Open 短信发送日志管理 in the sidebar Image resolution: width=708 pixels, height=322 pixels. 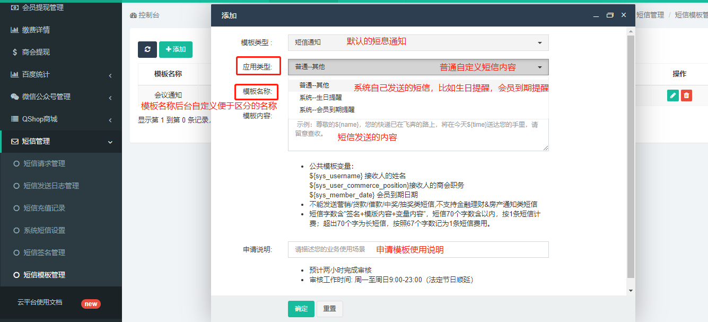(x=51, y=186)
